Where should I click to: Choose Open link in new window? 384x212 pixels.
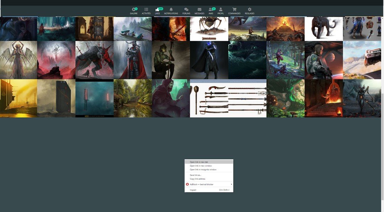coord(201,166)
